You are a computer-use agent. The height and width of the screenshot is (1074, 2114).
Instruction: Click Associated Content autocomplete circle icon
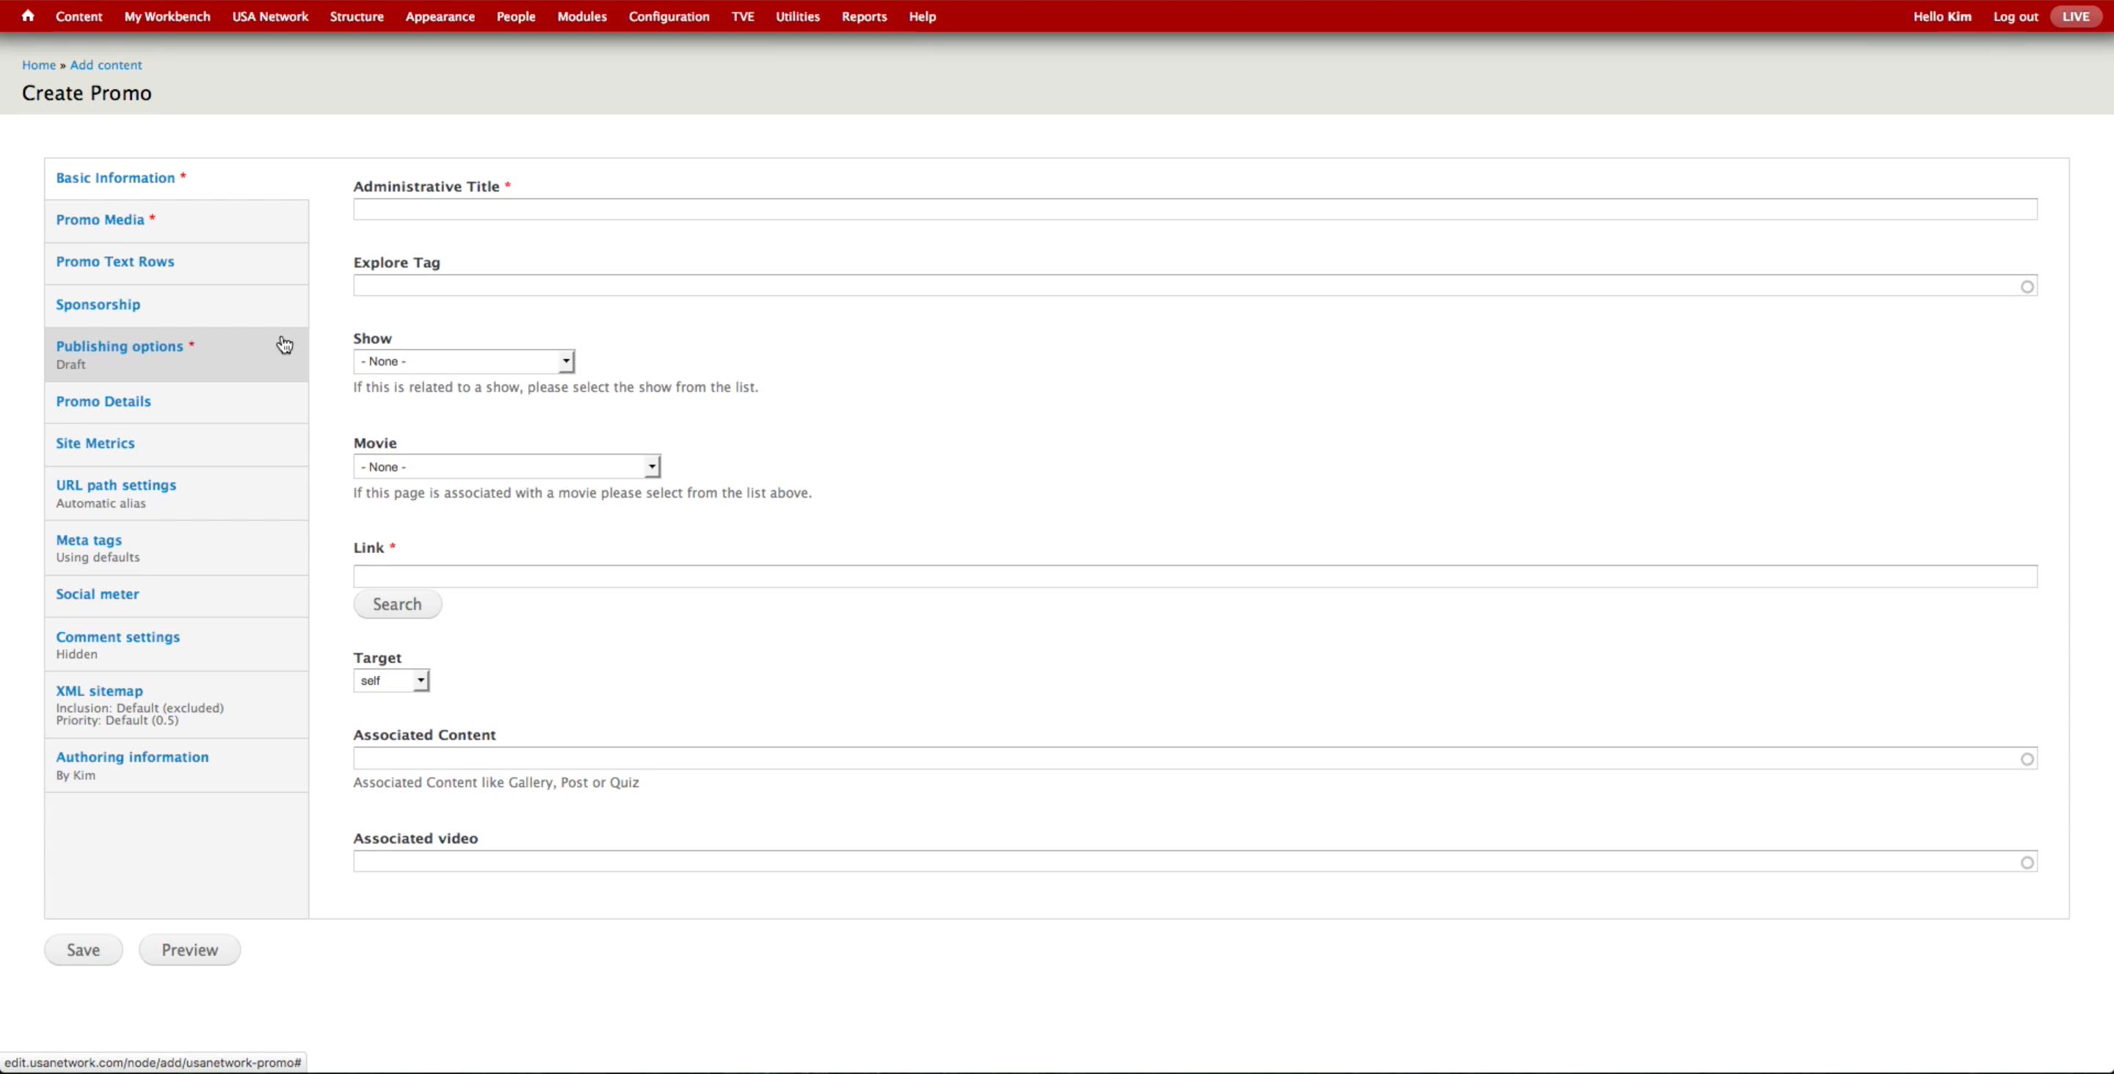point(2027,759)
